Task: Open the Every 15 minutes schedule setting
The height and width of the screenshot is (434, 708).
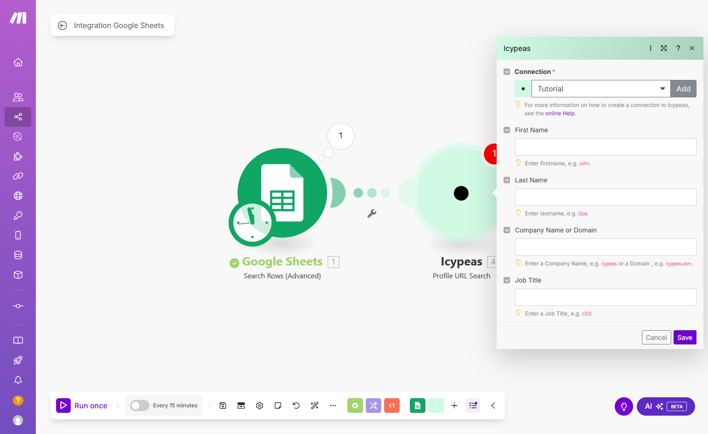Action: 175,406
